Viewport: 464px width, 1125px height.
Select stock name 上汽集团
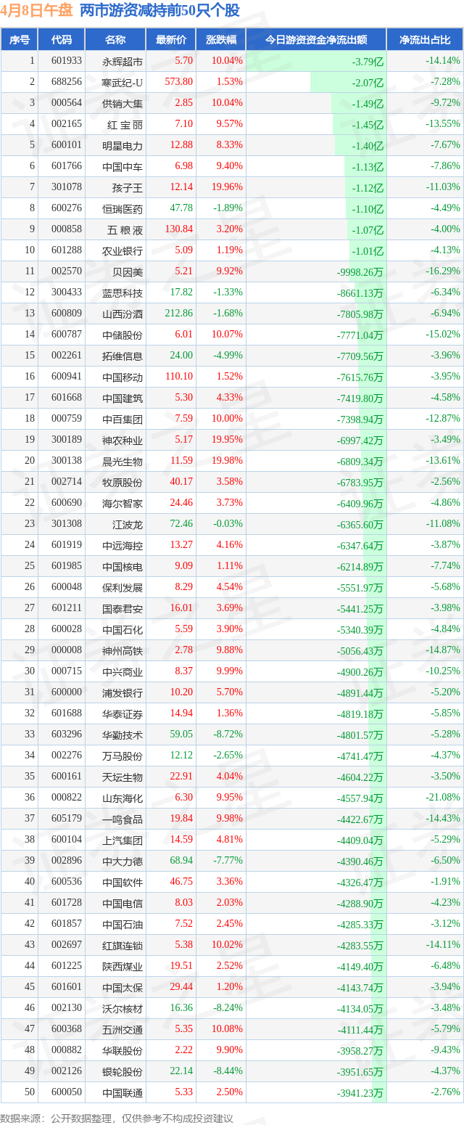coord(123,840)
